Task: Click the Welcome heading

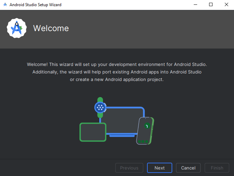Action: [x=51, y=28]
